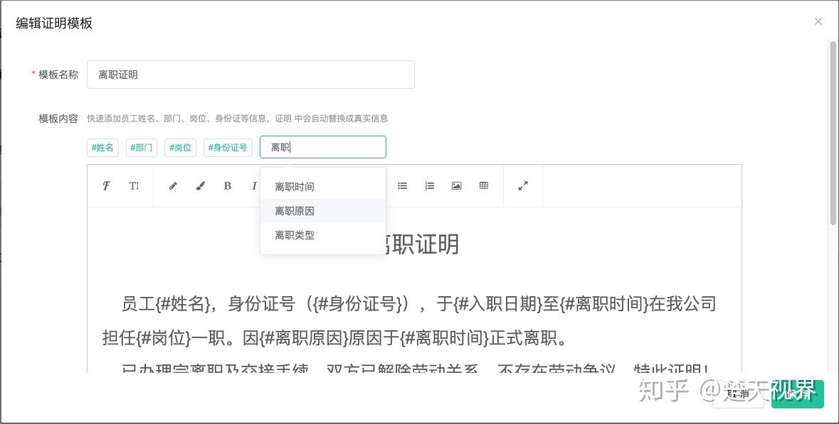Insert the #岗位 tag
This screenshot has height=424, width=839.
tap(180, 148)
